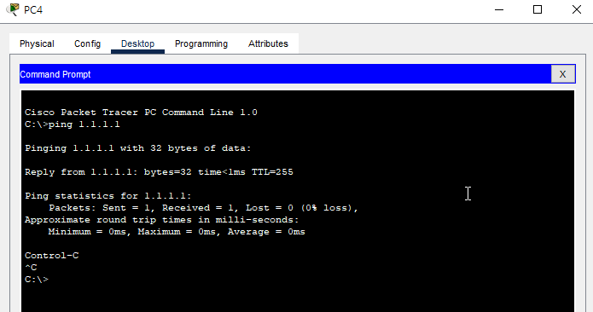Click the 'Command Prompt' title bar label
Screen dimensions: 593x312
coord(55,74)
